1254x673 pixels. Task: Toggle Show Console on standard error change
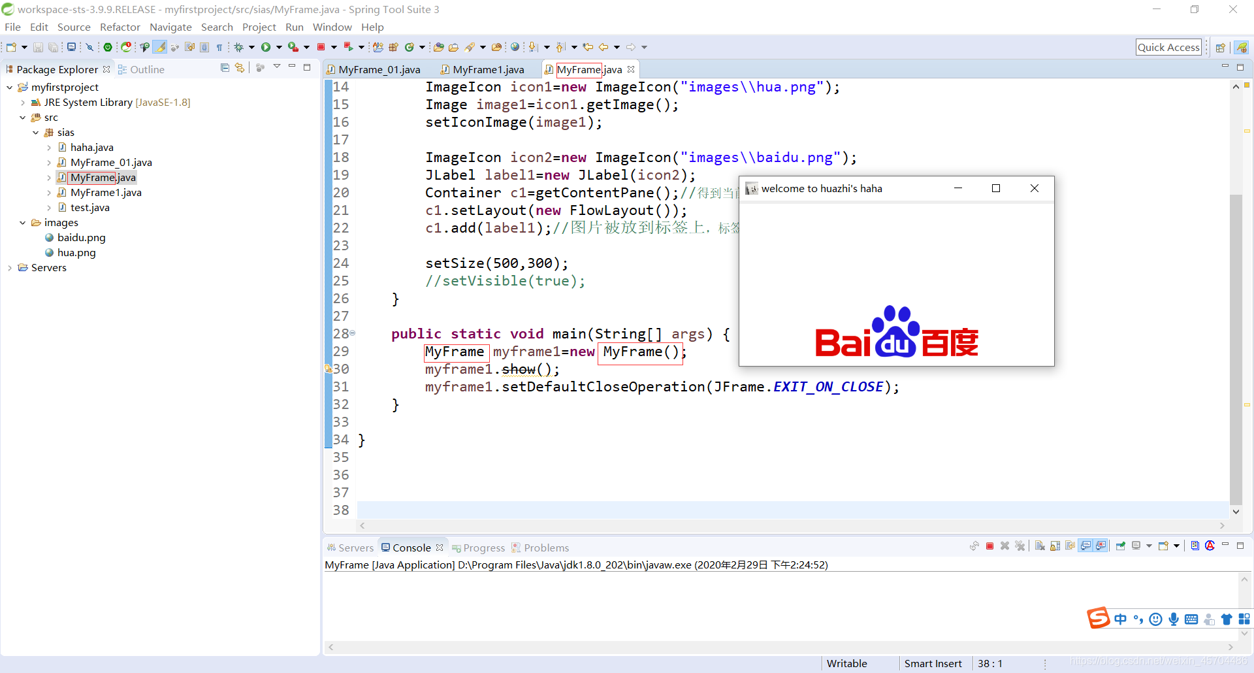click(1101, 546)
